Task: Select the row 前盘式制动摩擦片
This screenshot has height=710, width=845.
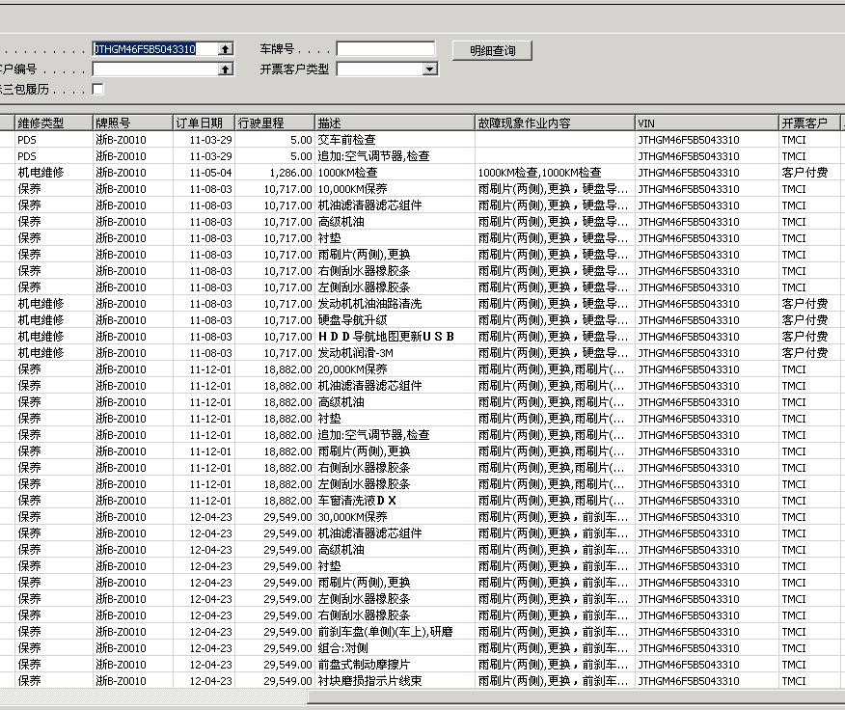Action: coord(422,664)
